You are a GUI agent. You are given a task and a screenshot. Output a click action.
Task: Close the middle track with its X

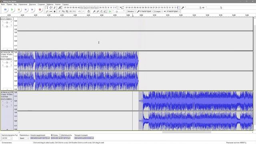click(x=2, y=52)
